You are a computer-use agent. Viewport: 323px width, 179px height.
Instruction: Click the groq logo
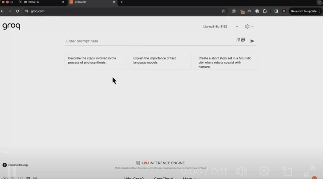[x=11, y=26]
